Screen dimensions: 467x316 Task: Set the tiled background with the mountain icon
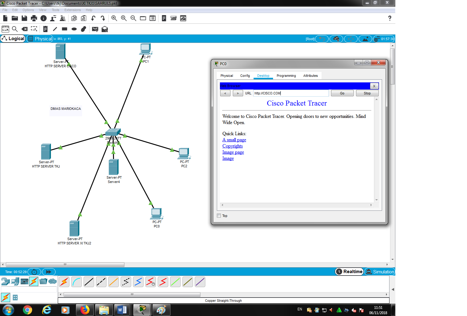pos(365,39)
